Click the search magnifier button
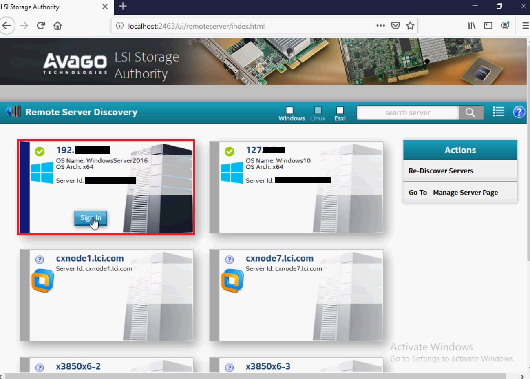Viewport: 530px width, 379px height. click(x=470, y=113)
